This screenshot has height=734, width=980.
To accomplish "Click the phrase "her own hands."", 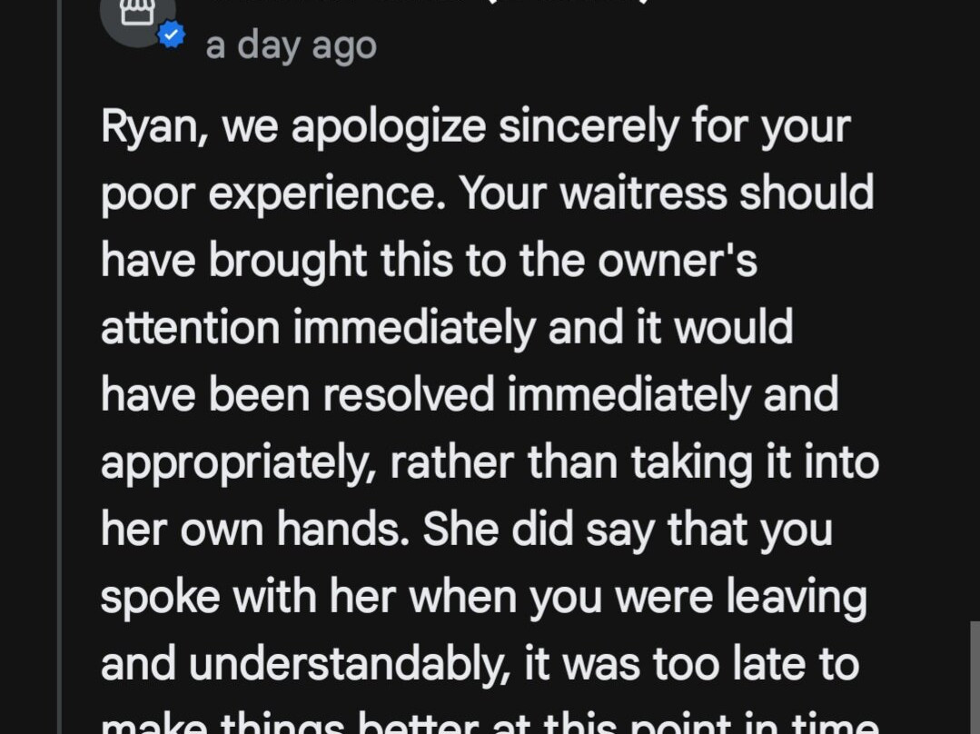I will [254, 530].
